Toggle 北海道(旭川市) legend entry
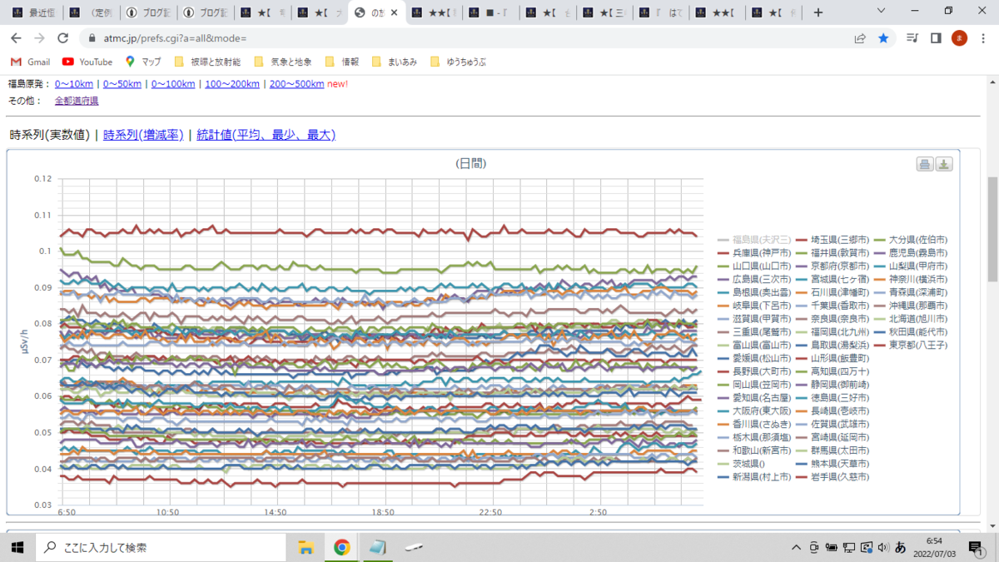 pyautogui.click(x=912, y=319)
